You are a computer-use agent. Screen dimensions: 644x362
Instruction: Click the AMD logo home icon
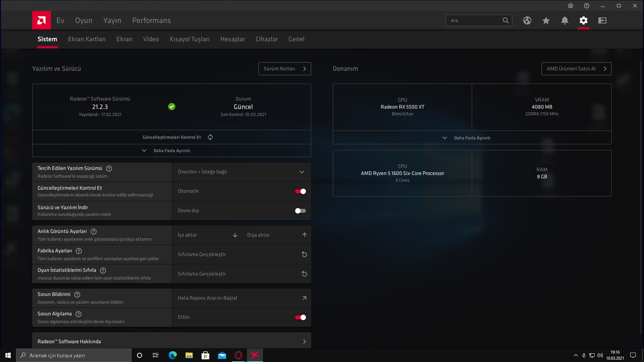tap(42, 20)
